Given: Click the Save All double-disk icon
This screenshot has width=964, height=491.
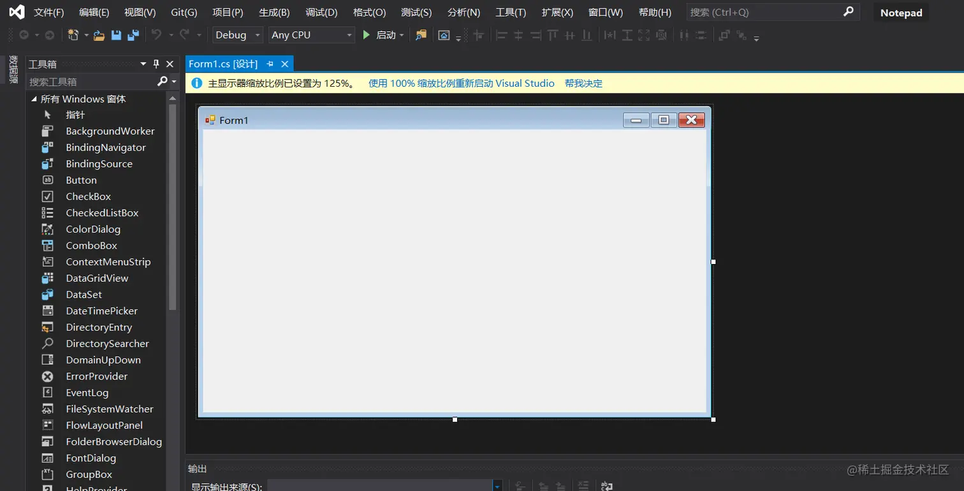Looking at the screenshot, I should tap(133, 35).
